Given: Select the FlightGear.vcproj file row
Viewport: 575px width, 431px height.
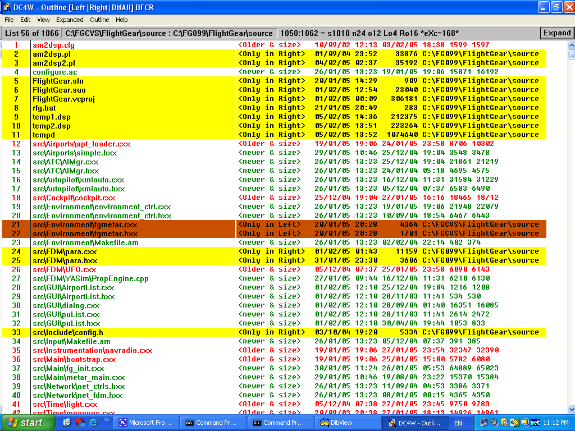Looking at the screenshot, I should pos(63,99).
